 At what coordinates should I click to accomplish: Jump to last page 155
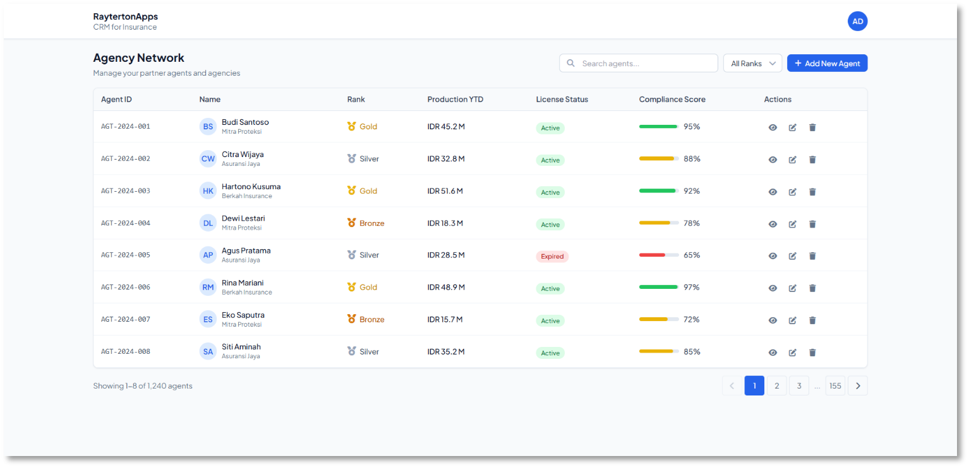tap(835, 386)
